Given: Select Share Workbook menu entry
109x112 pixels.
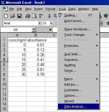Looking at the screenshot, I should pos(79,29).
